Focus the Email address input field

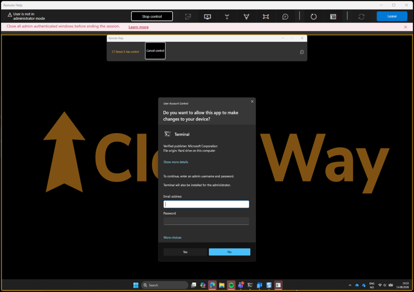[206, 204]
